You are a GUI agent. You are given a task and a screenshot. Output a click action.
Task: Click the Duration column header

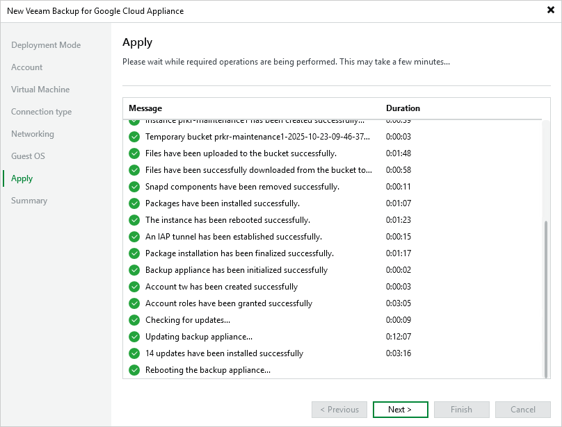tap(403, 108)
